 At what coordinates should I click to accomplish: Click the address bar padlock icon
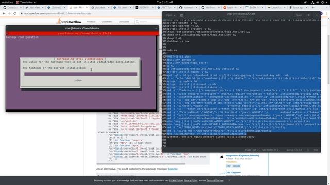point(22,14)
